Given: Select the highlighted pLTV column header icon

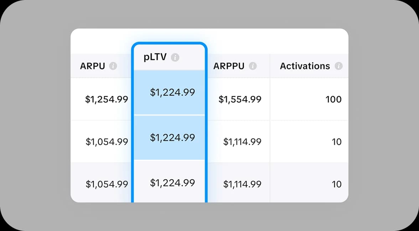Looking at the screenshot, I should tap(175, 57).
